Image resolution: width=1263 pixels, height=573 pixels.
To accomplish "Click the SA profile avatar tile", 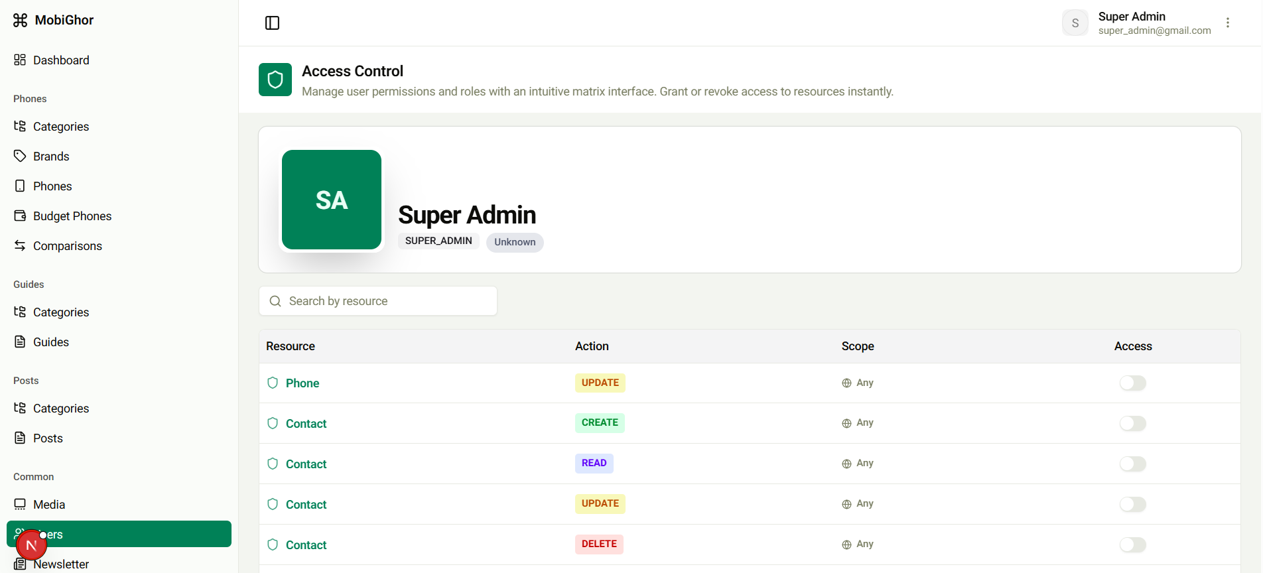I will pyautogui.click(x=332, y=200).
